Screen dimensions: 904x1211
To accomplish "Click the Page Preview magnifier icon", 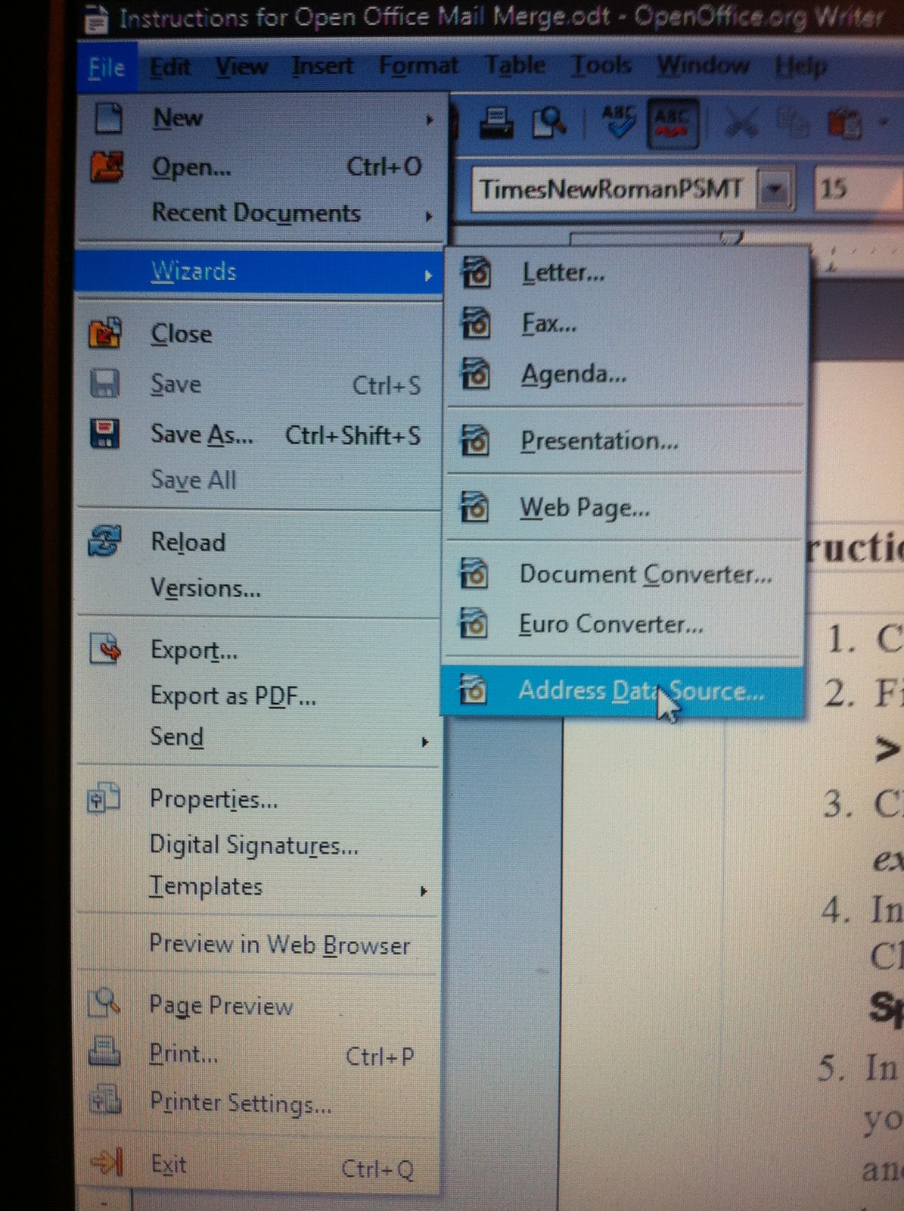I will click(x=104, y=1003).
